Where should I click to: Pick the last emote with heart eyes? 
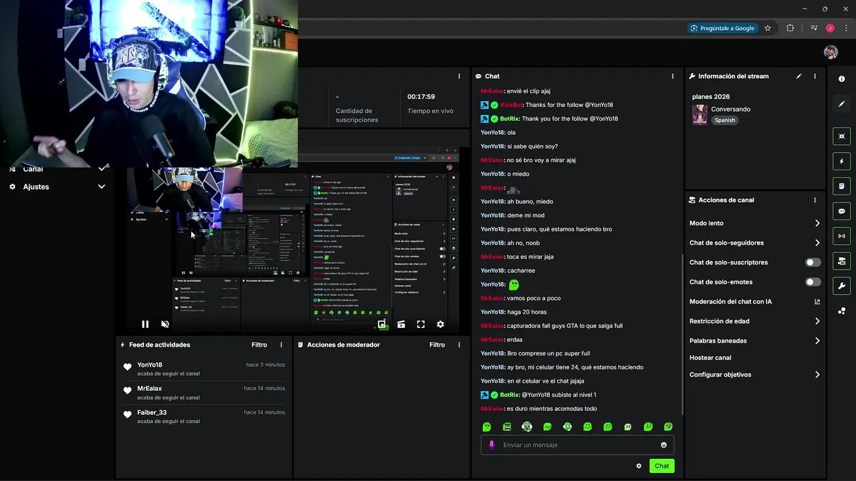668,427
